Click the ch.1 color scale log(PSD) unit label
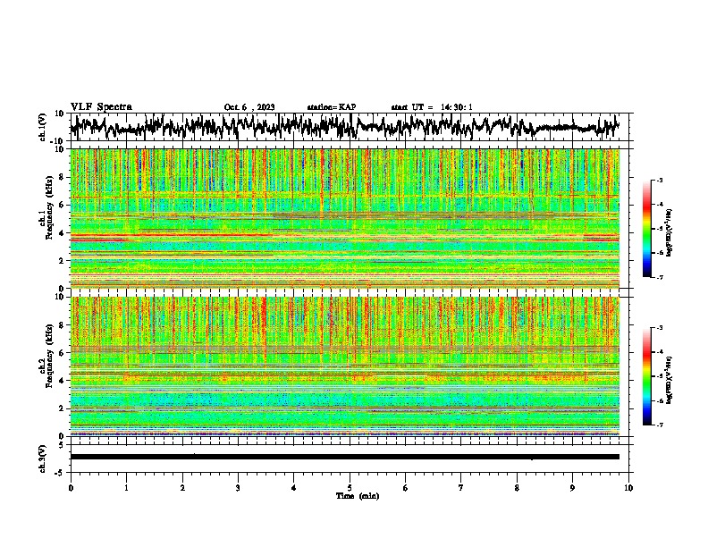Viewport: 708px width, 547px height. (670, 232)
